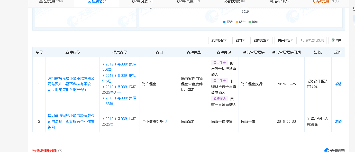Click the 天眼查 logo at bottom right
The height and width of the screenshot is (152, 355).
click(334, 150)
